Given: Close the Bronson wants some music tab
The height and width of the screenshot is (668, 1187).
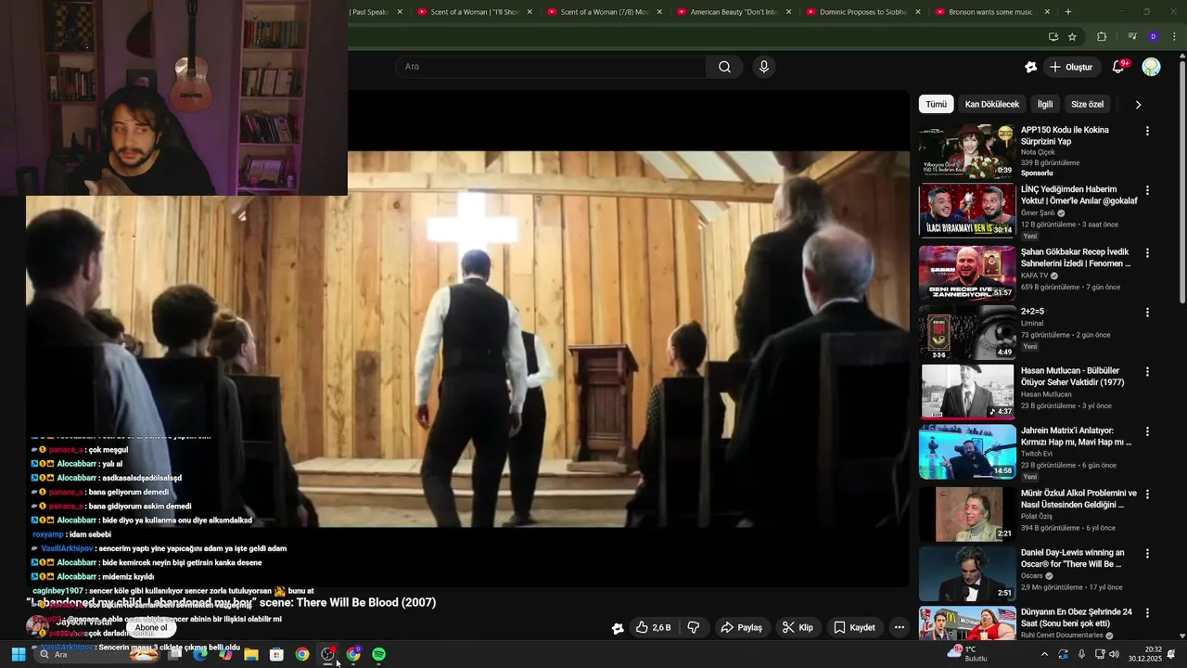Looking at the screenshot, I should point(1047,12).
